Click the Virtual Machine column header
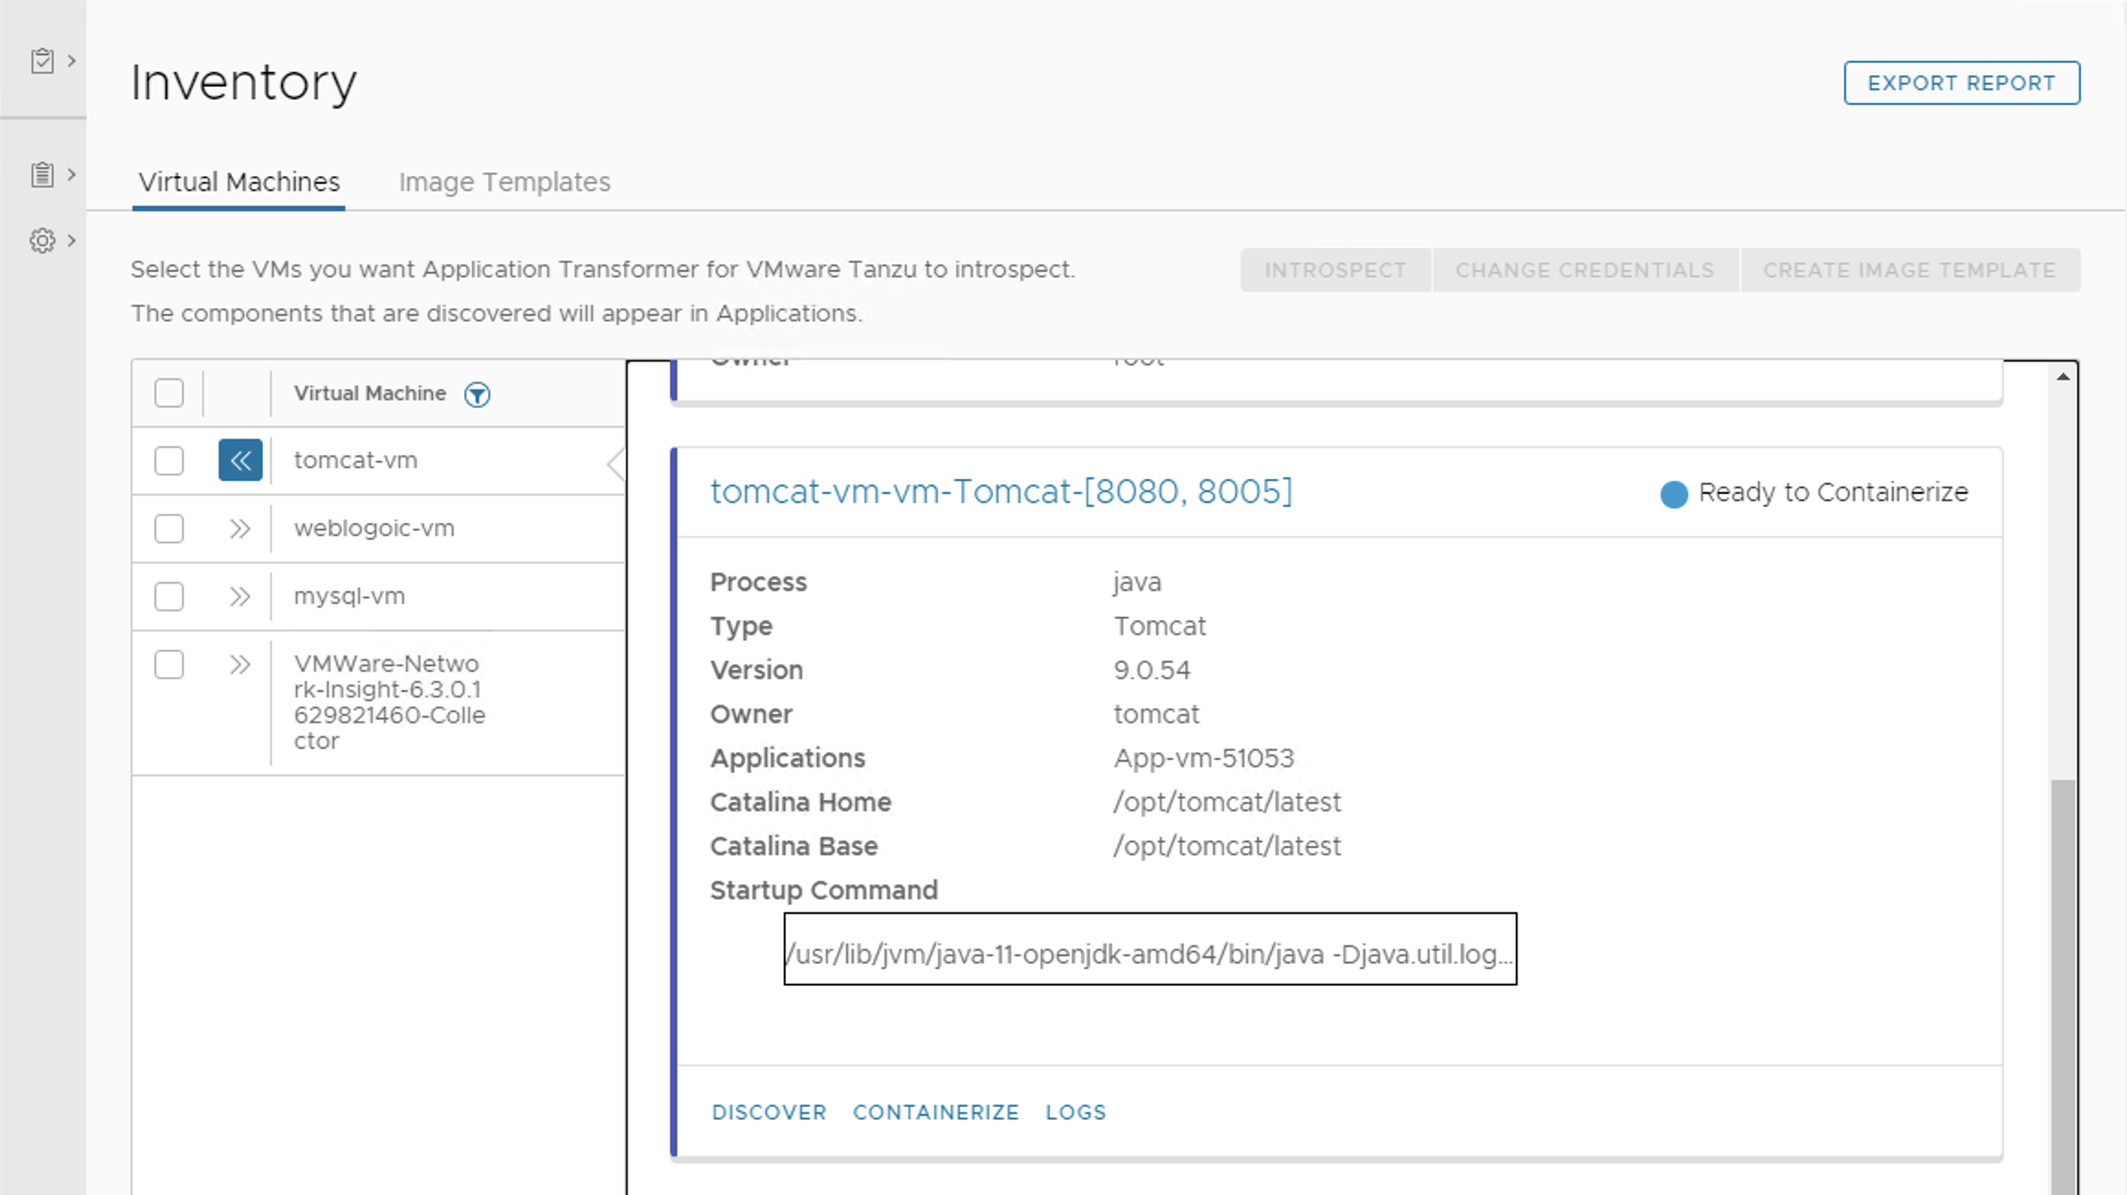Screen dimensions: 2127x1195 [x=370, y=393]
